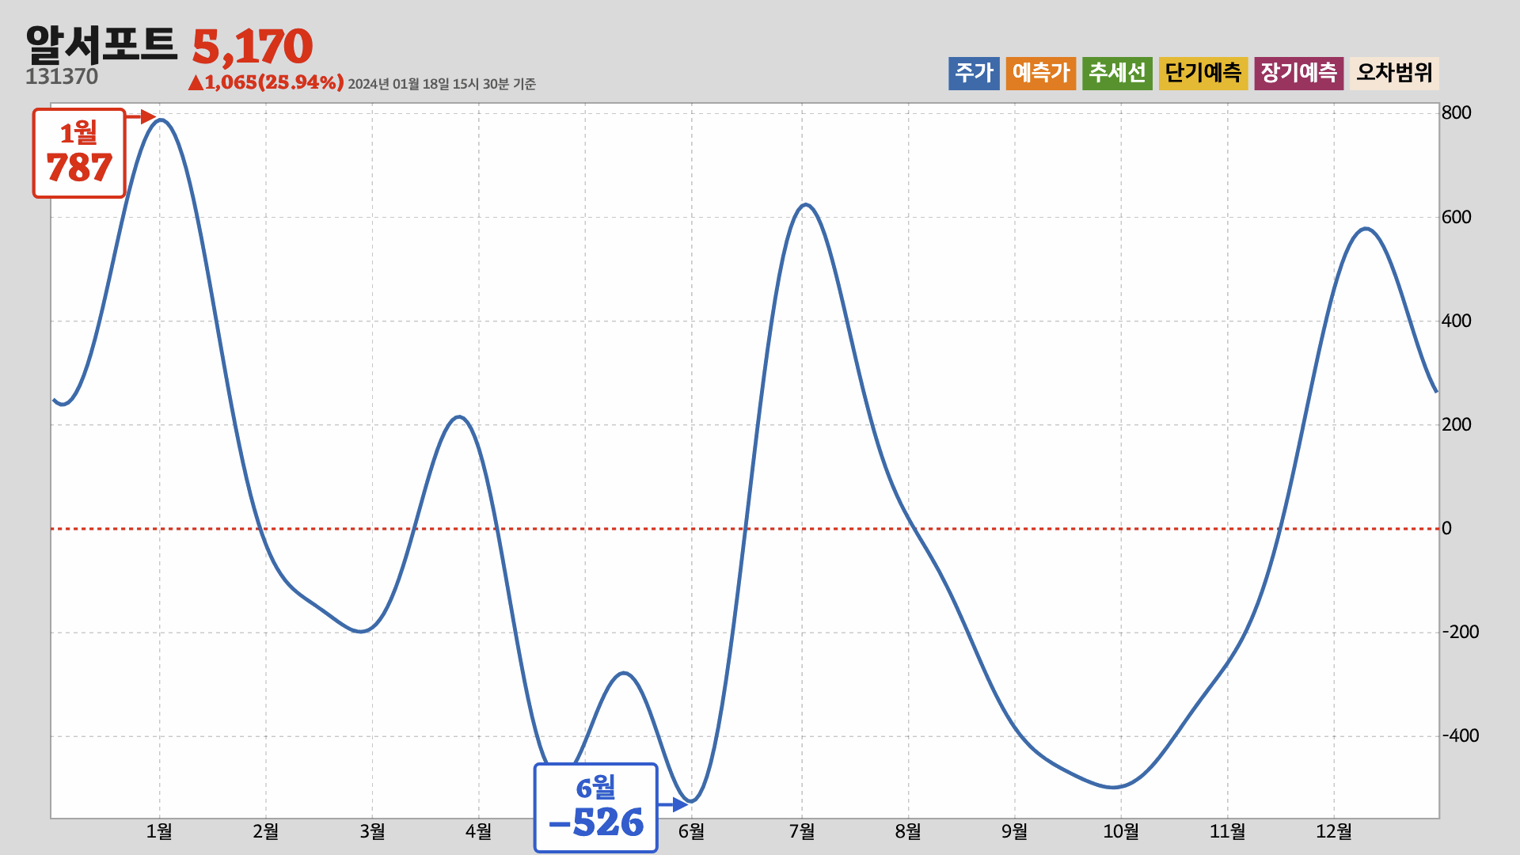This screenshot has width=1520, height=855.
Task: Click the 1월 787 peak annotation
Action: pyautogui.click(x=79, y=153)
